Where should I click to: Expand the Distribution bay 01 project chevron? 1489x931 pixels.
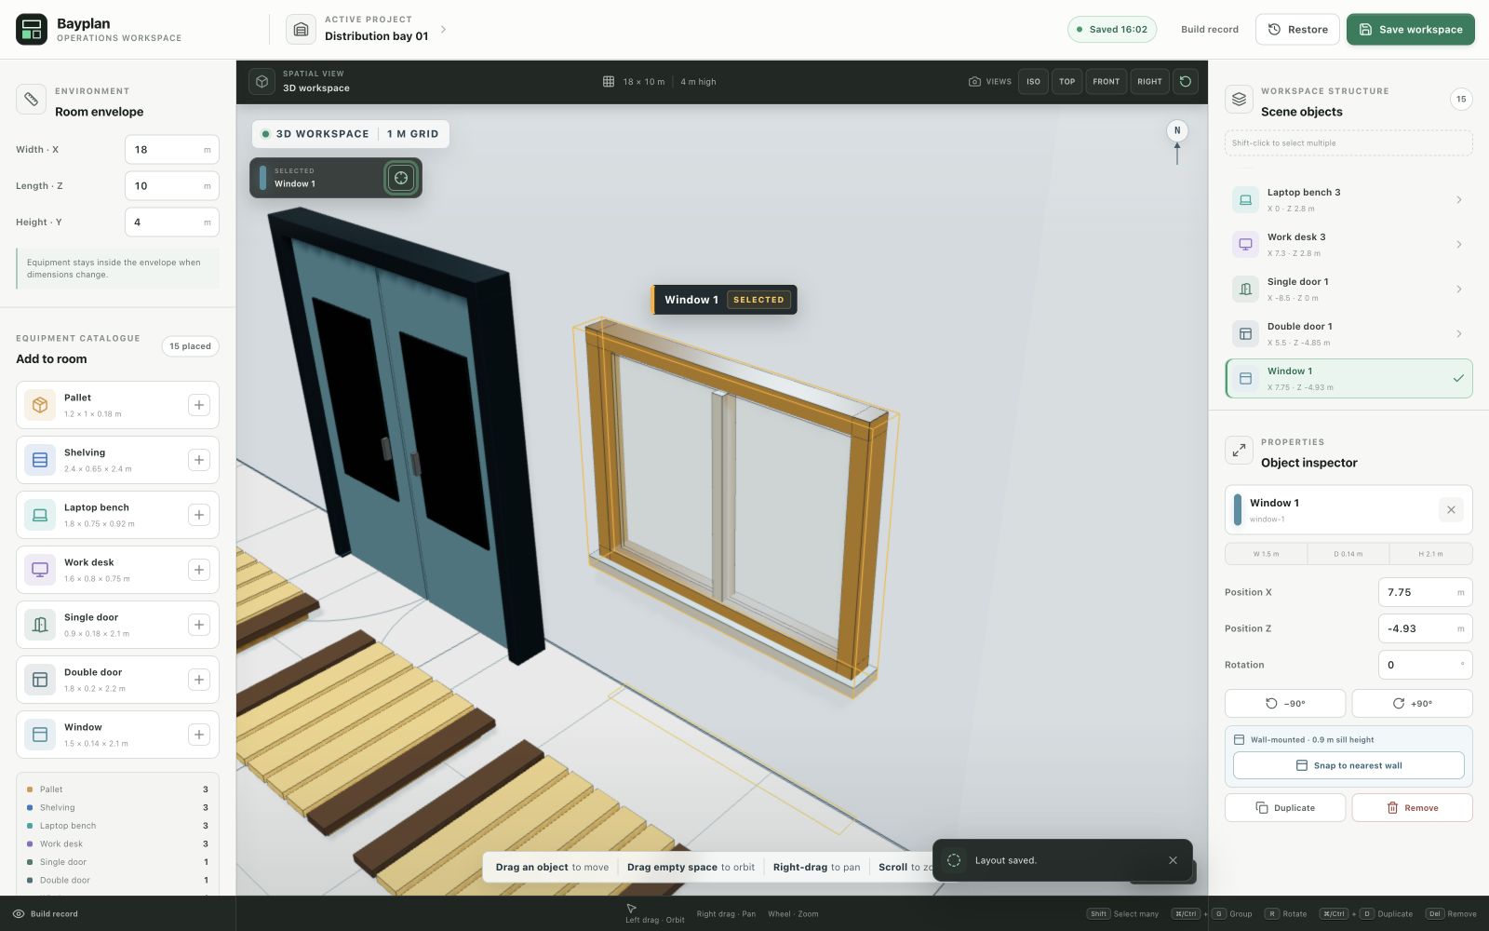443,30
